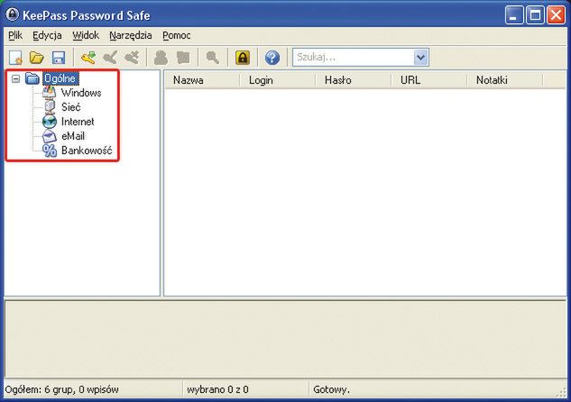Select the Windows group label
This screenshot has height=402, width=571.
coord(81,93)
